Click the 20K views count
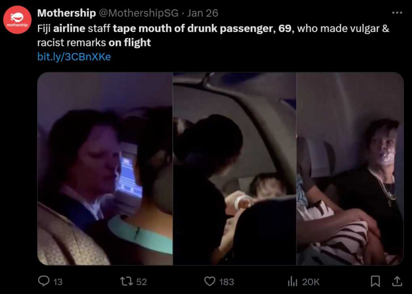The width and height of the screenshot is (412, 294). point(310,281)
